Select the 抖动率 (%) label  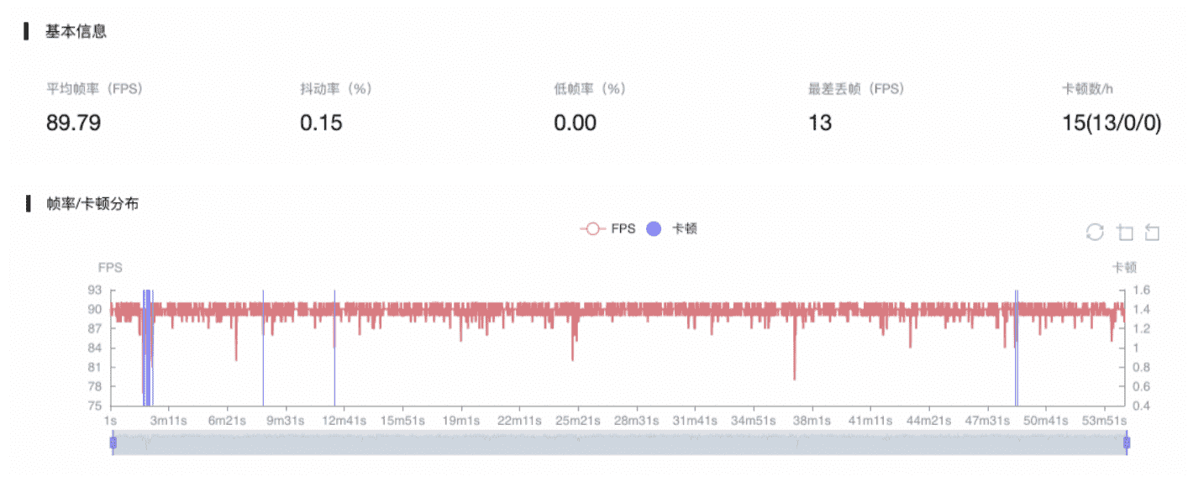336,88
